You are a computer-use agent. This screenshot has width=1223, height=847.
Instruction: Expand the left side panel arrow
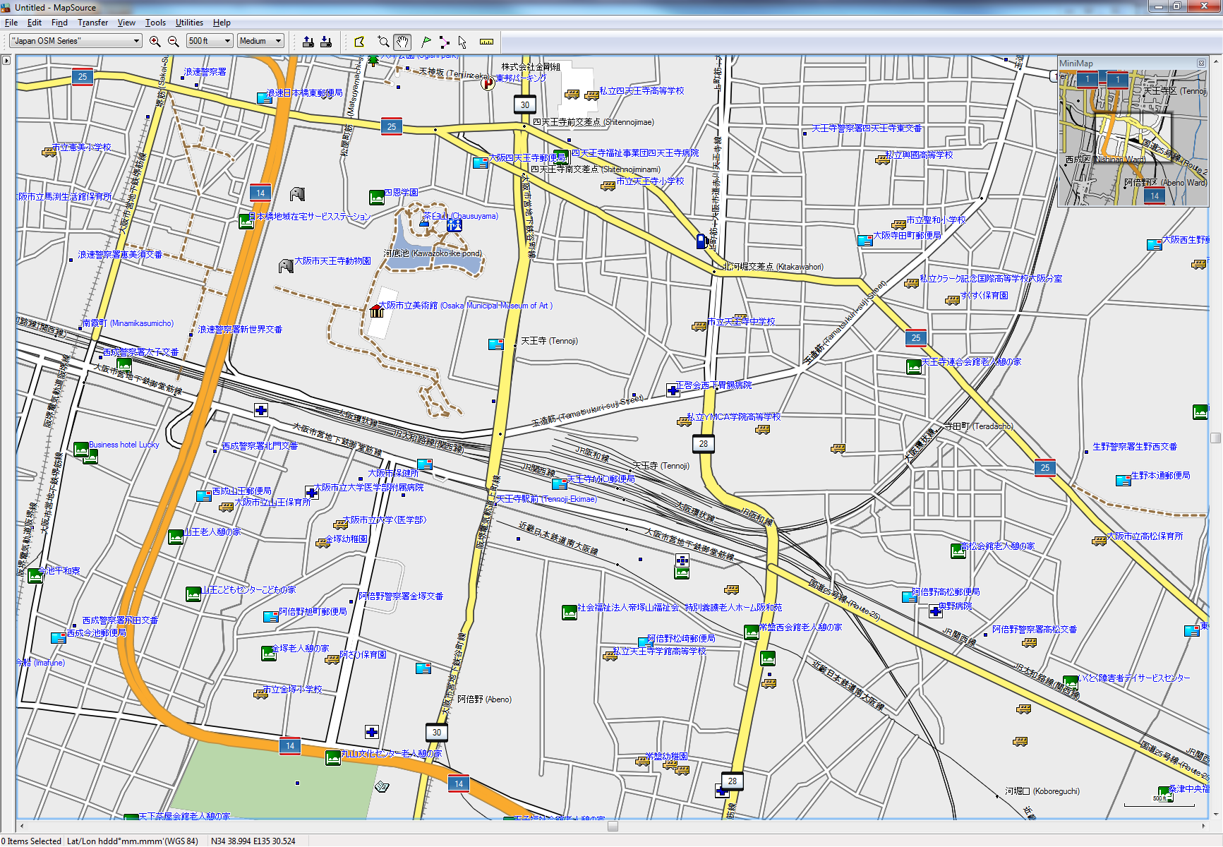pos(6,61)
